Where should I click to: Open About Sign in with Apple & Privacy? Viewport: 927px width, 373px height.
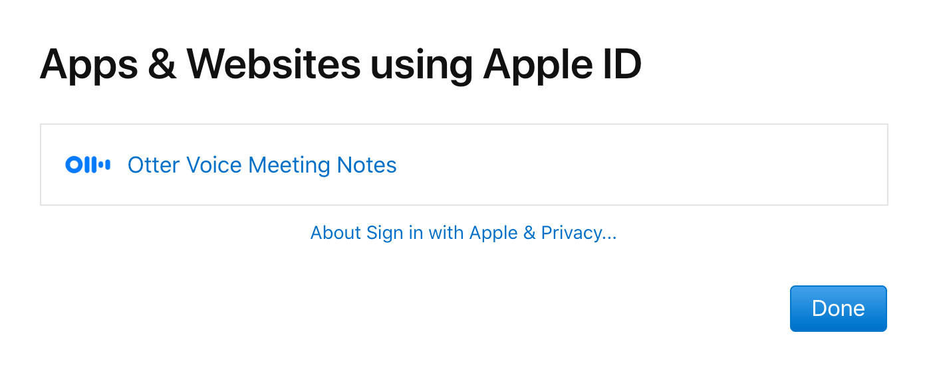(464, 233)
